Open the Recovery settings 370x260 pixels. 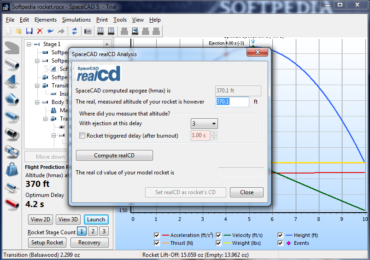click(x=89, y=243)
